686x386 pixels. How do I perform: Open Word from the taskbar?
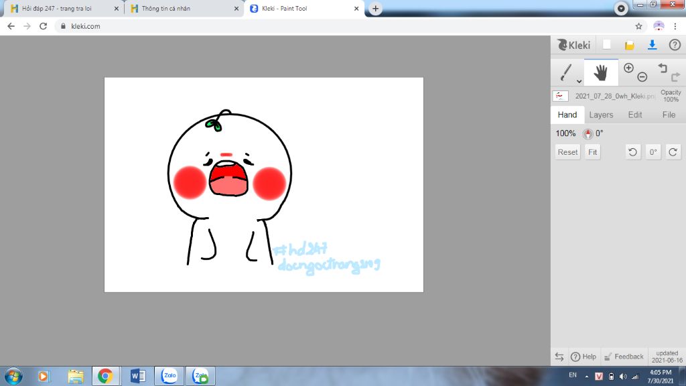click(x=138, y=376)
